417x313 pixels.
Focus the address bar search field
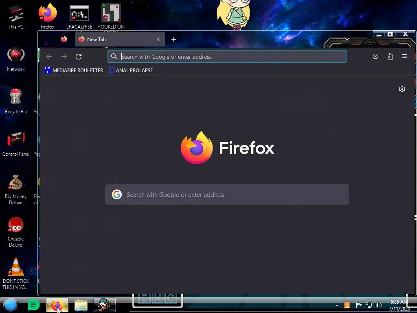[x=227, y=56]
